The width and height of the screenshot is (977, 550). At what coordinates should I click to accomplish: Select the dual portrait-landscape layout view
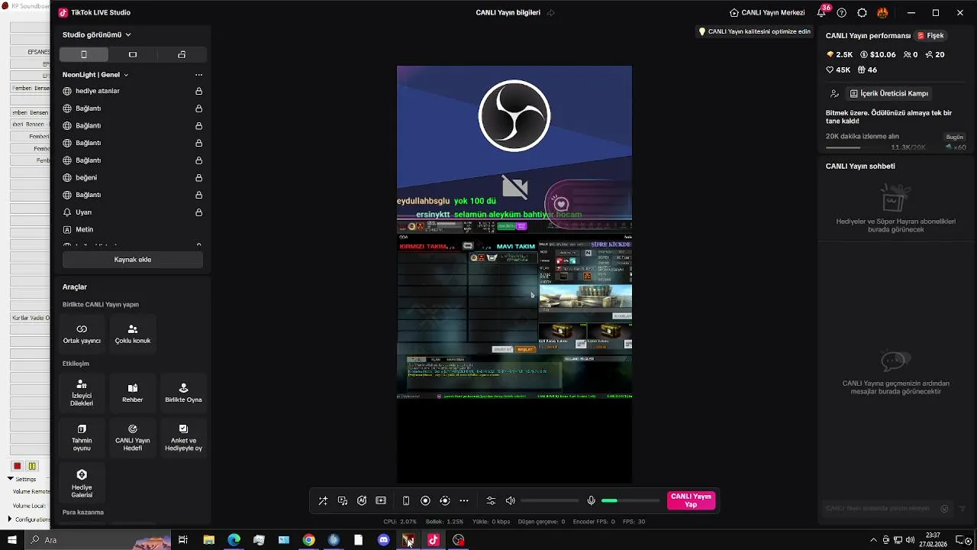pyautogui.click(x=182, y=54)
